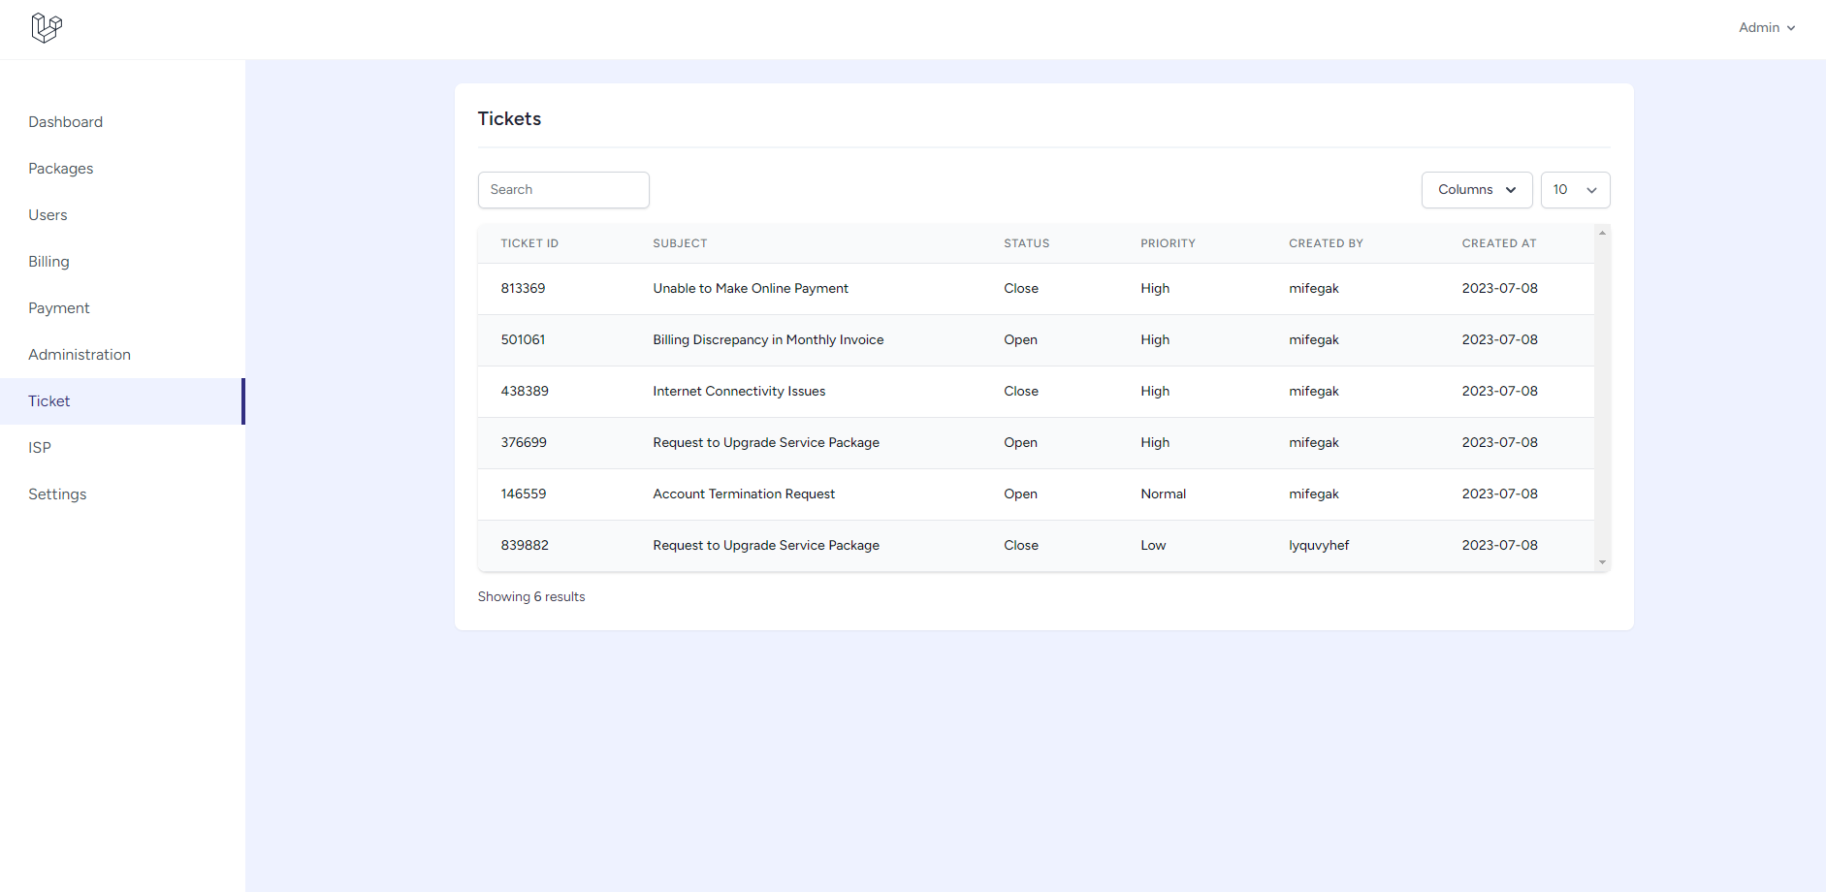Open ticket 813369 Unable to Make Online Payment
This screenshot has height=892, width=1826.
coord(751,288)
